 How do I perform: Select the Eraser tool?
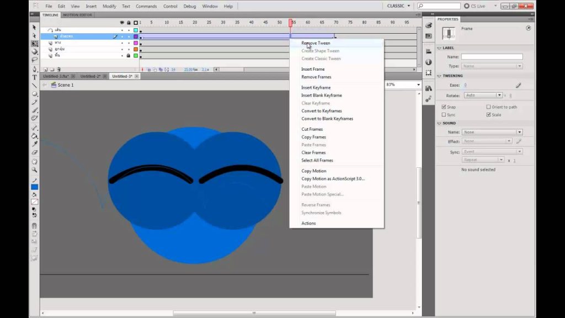[x=34, y=152]
